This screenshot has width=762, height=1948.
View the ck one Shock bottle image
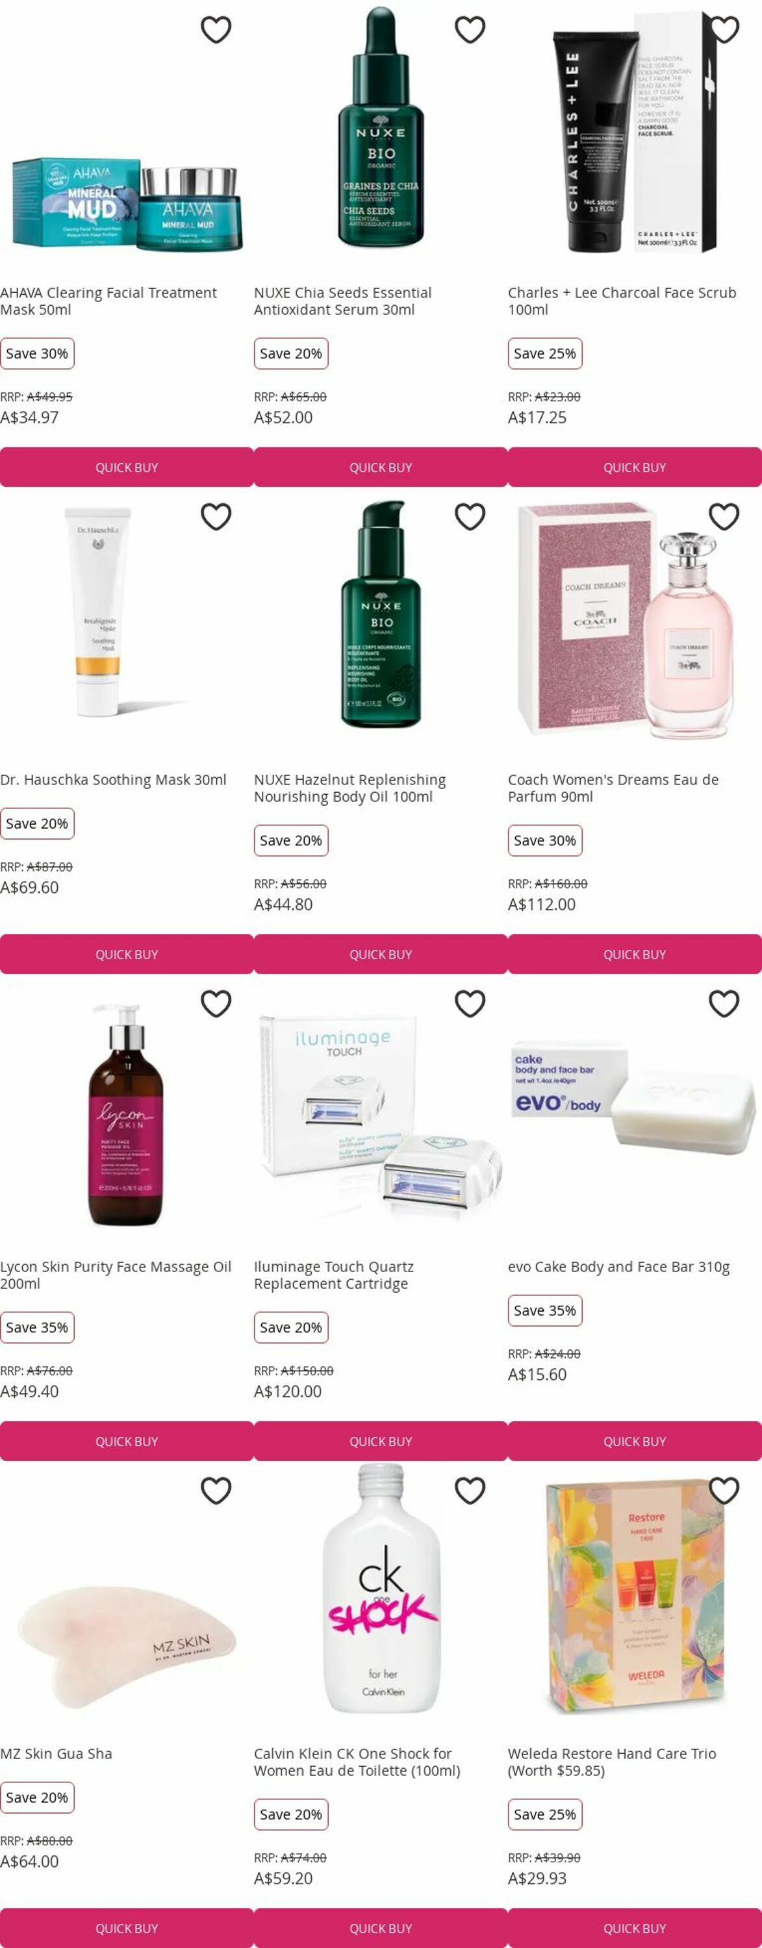click(x=381, y=1588)
